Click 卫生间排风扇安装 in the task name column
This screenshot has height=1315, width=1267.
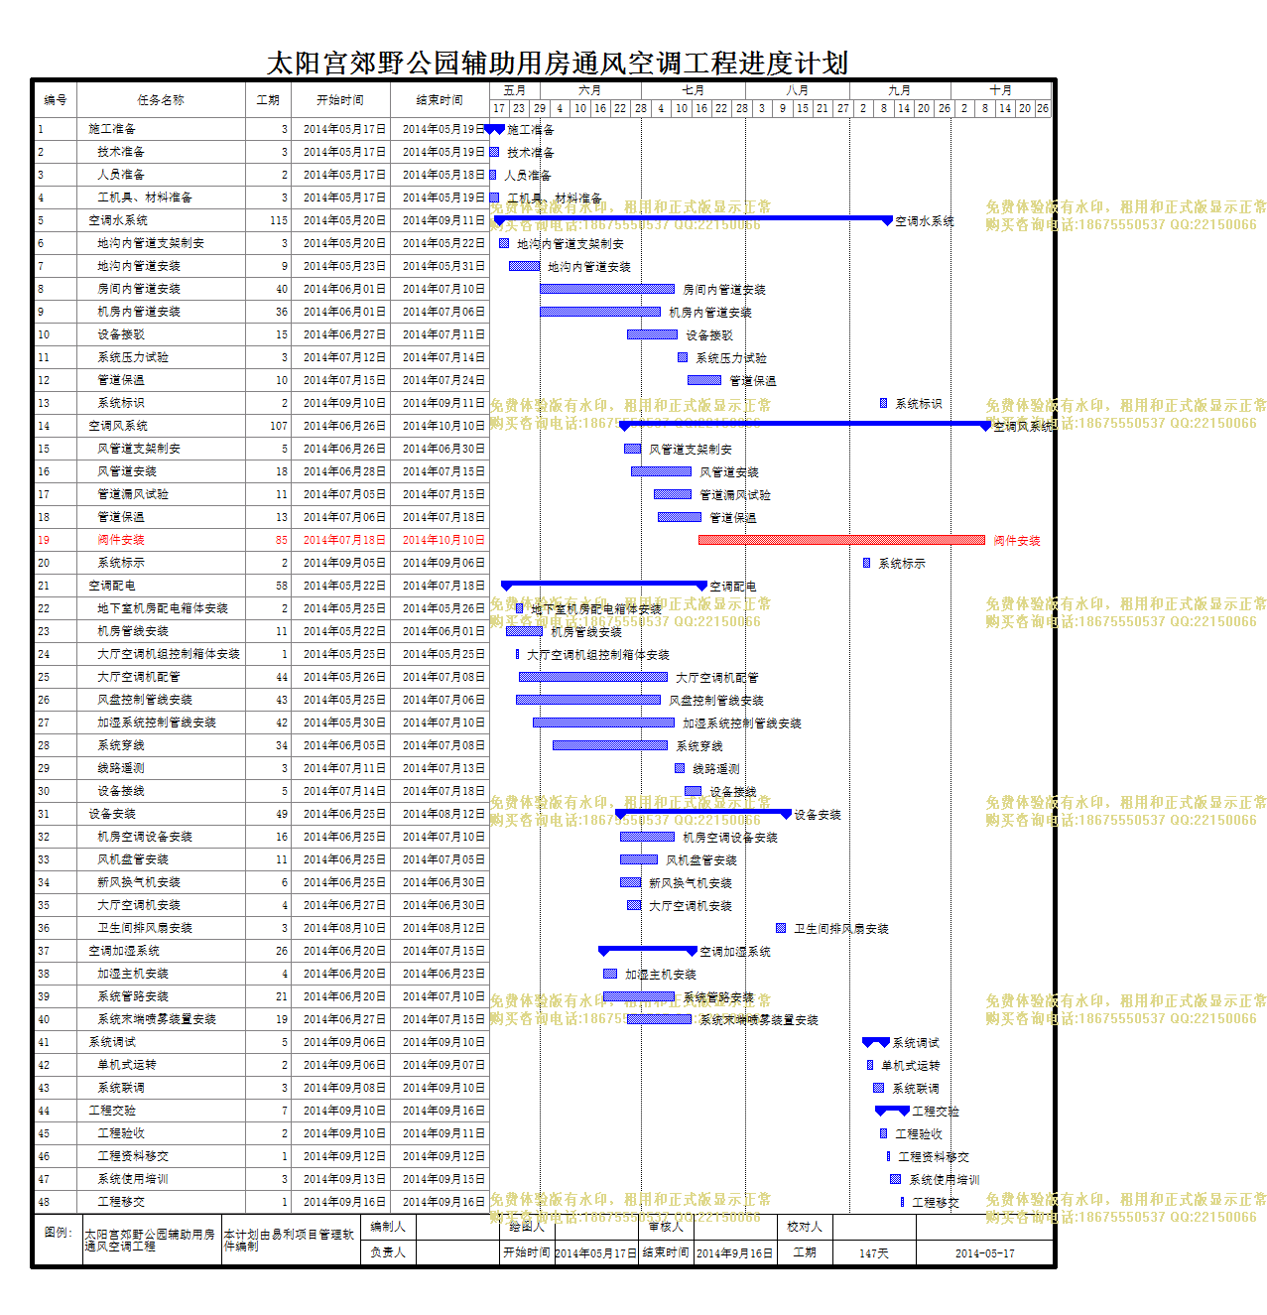pos(145,928)
